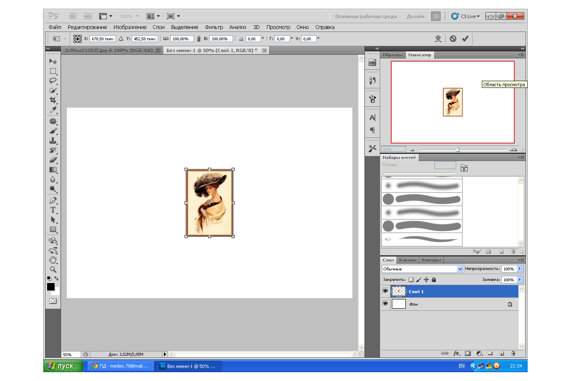Open the Фильтр menu

214,27
